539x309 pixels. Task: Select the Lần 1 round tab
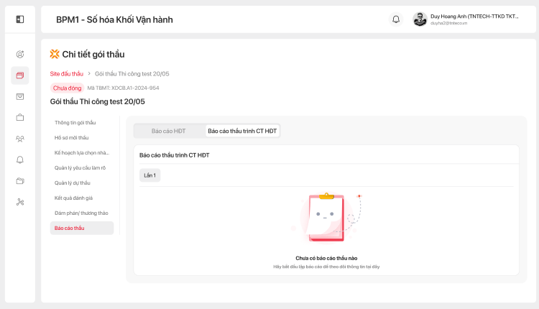click(149, 175)
